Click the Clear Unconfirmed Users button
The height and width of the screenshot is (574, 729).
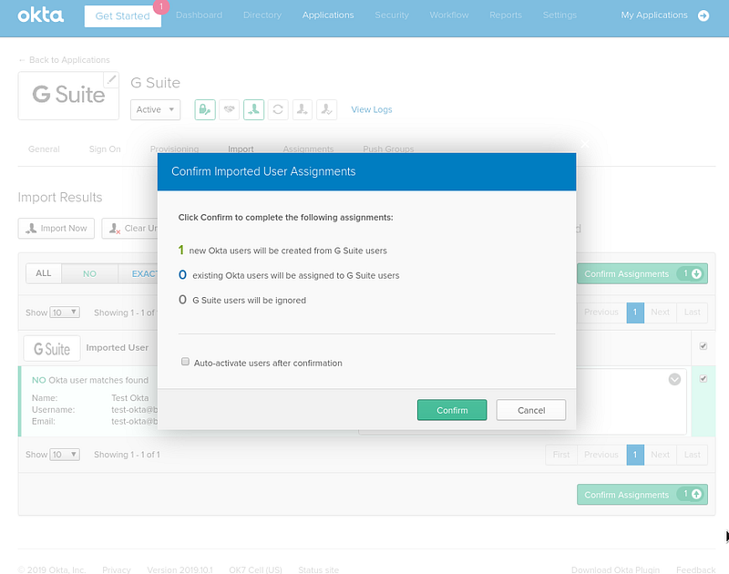pyautogui.click(x=129, y=228)
